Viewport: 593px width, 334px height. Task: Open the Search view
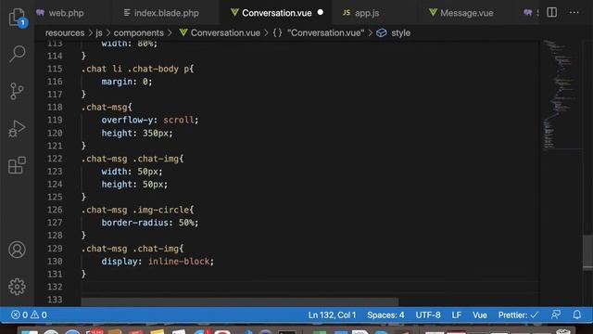(x=18, y=54)
